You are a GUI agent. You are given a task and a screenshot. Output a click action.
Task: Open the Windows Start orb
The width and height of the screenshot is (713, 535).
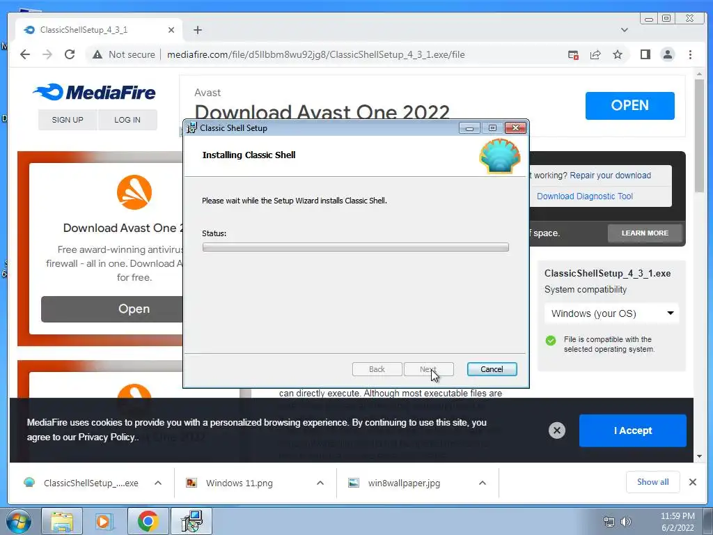click(19, 521)
